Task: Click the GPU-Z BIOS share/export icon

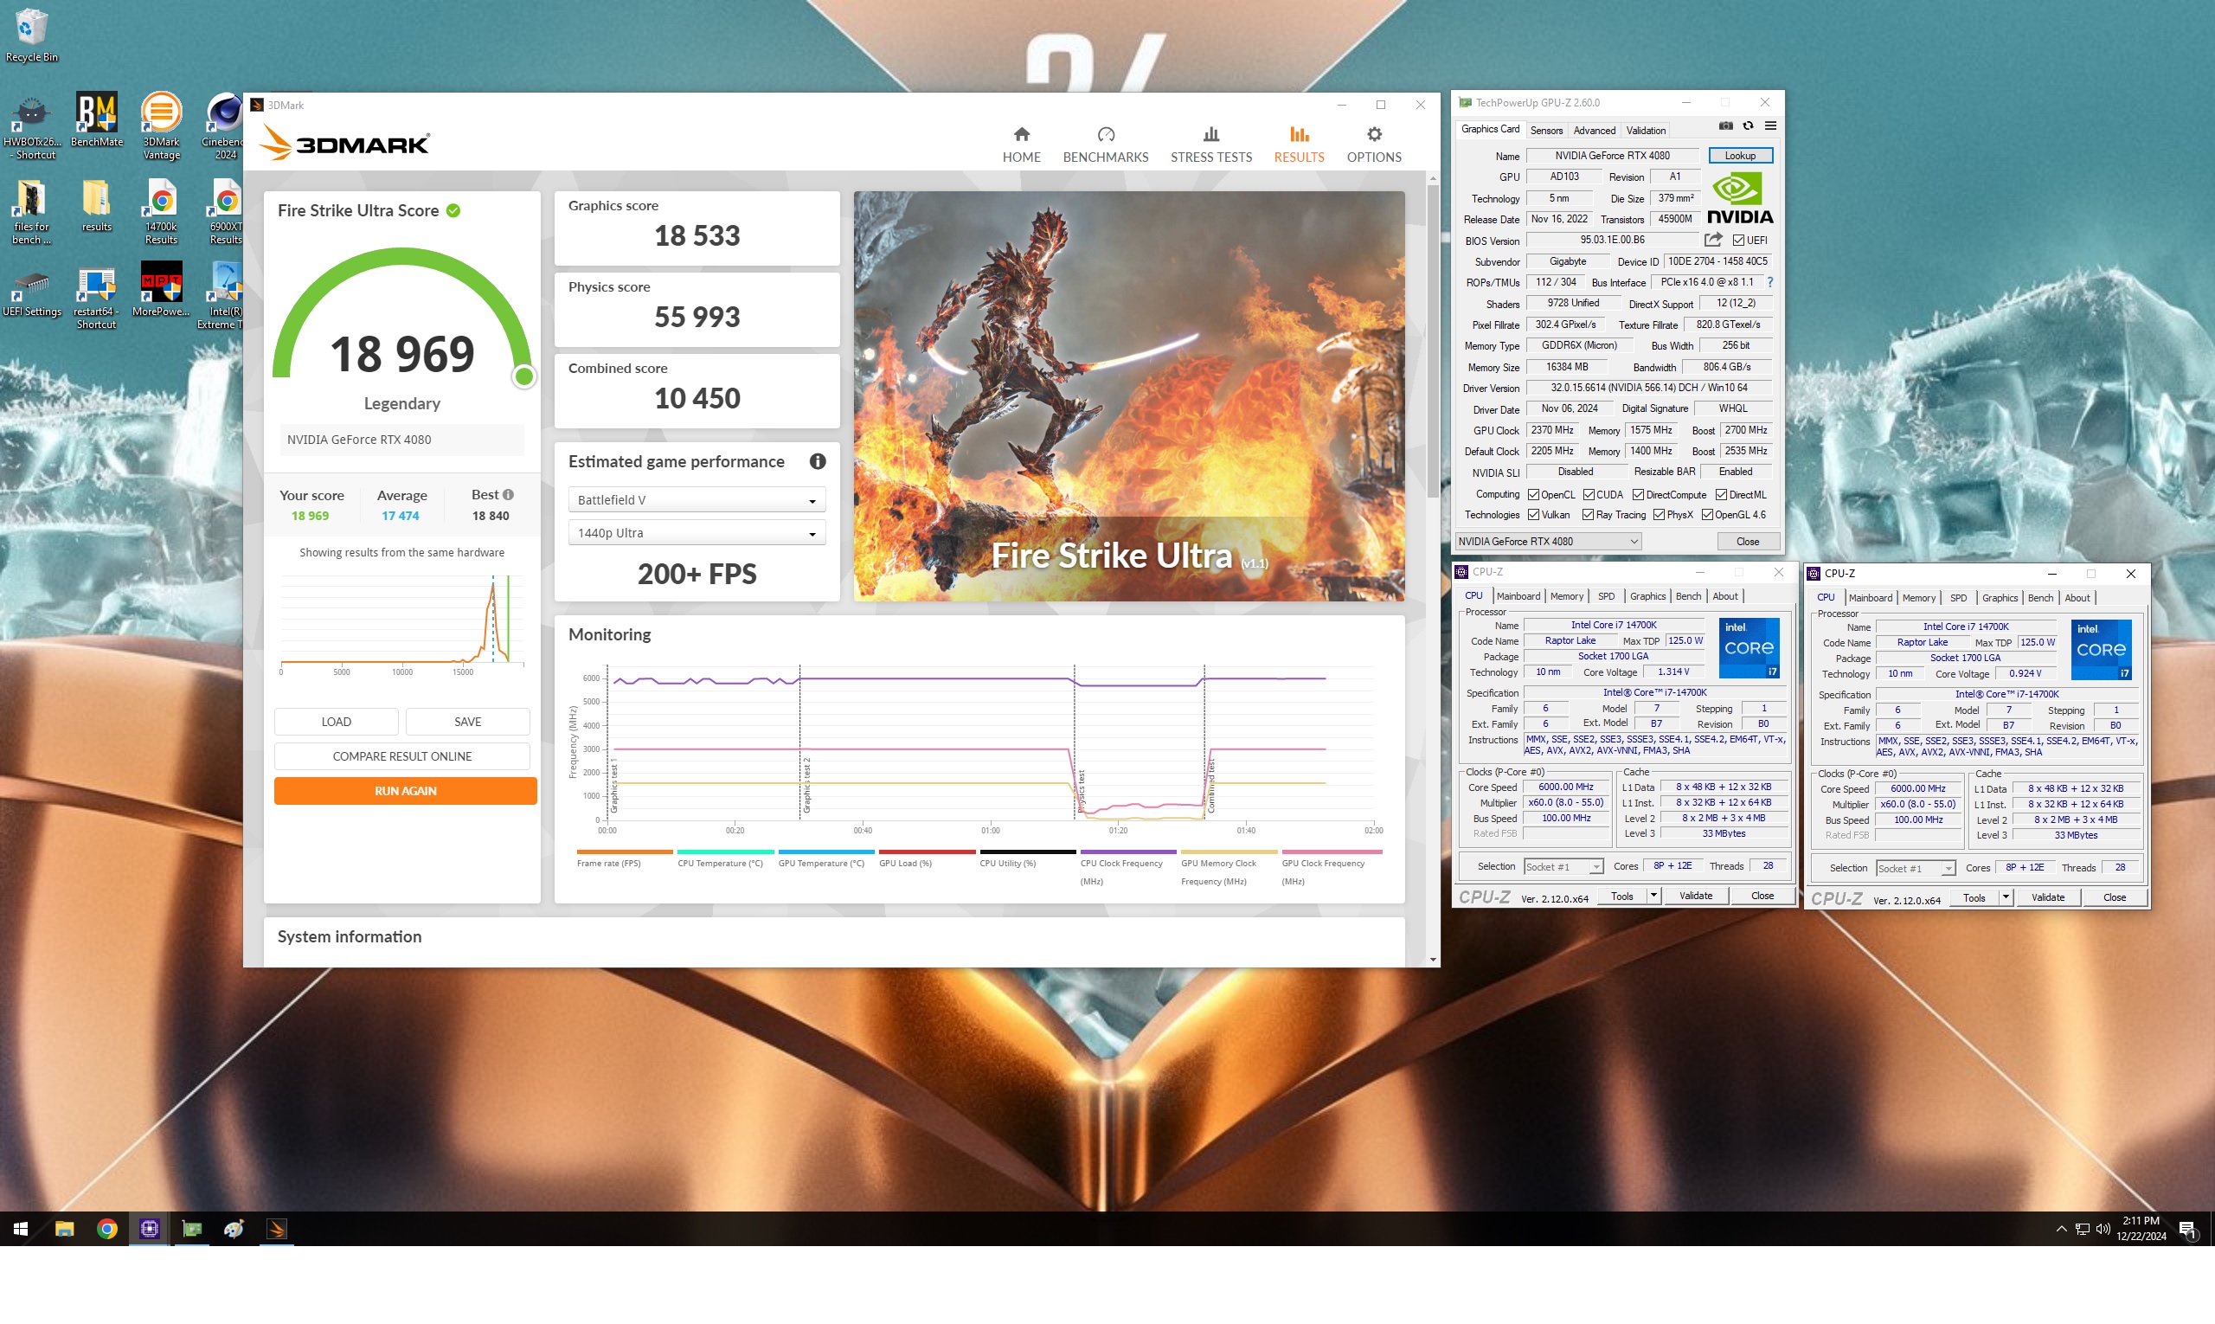Action: (1713, 240)
